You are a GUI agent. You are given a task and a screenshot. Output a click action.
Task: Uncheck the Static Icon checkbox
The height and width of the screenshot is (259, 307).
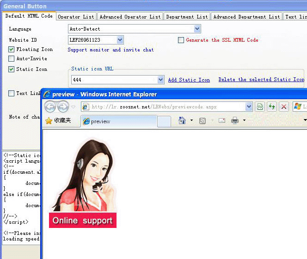coord(12,69)
